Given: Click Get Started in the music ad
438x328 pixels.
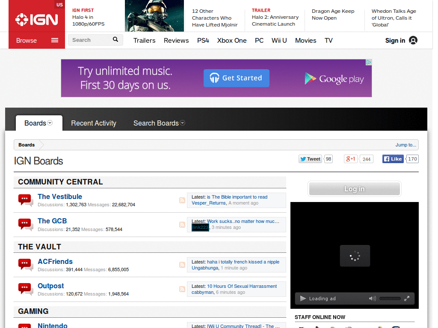Looking at the screenshot, I should coord(236,78).
